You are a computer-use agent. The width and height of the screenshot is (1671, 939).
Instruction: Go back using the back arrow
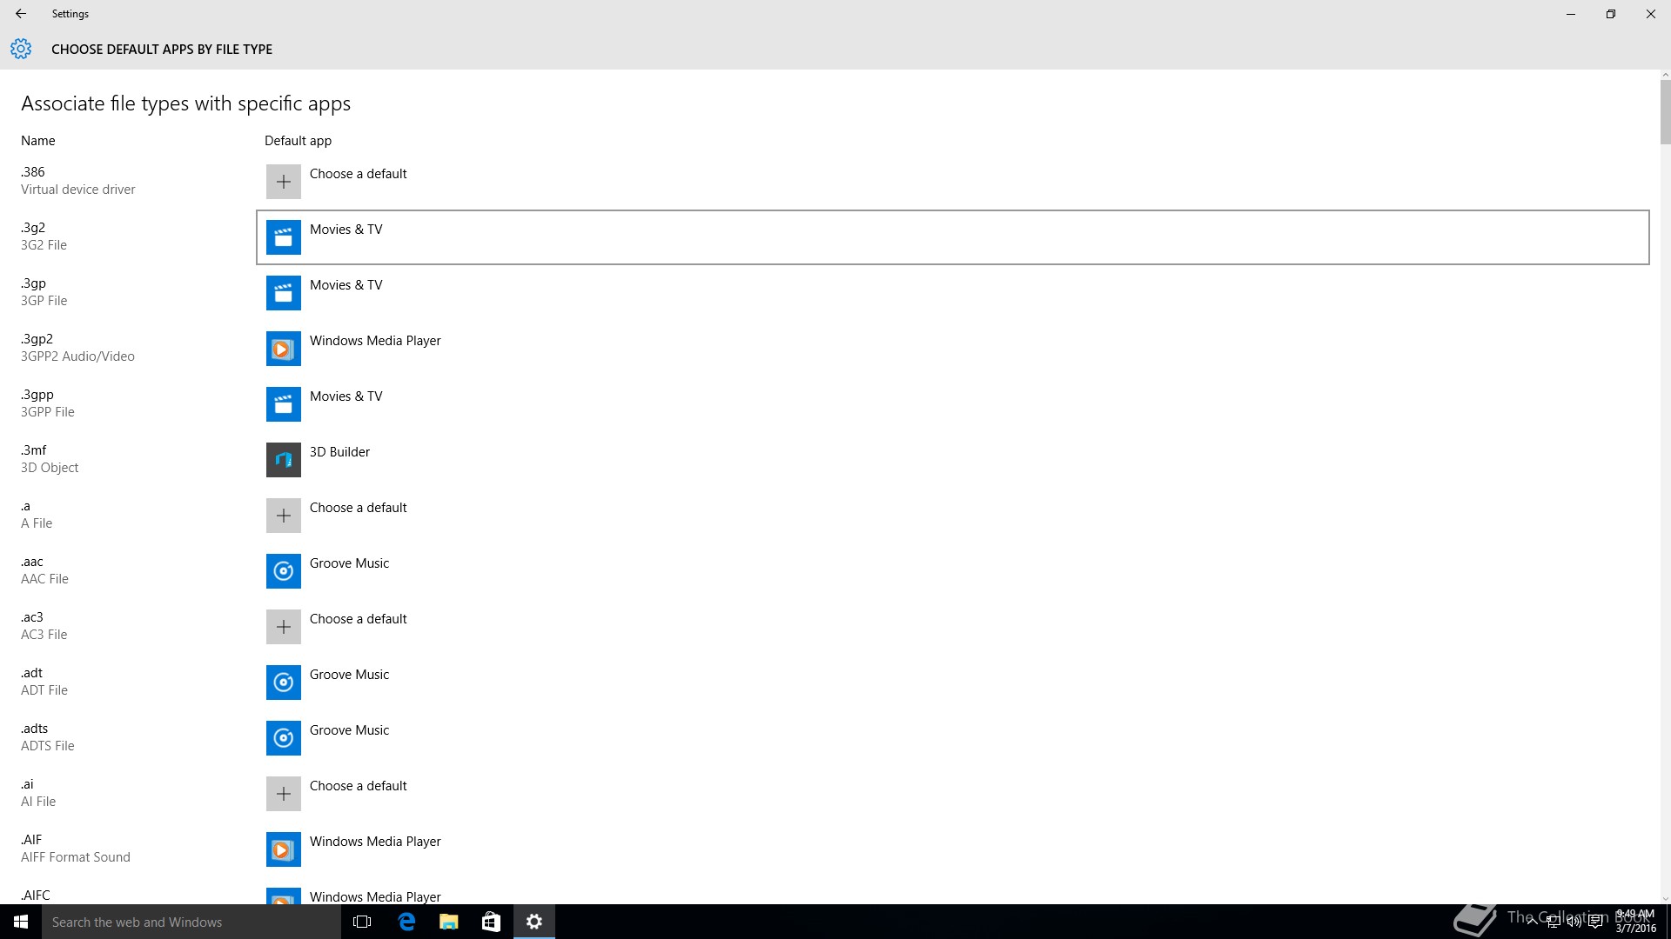coord(21,14)
